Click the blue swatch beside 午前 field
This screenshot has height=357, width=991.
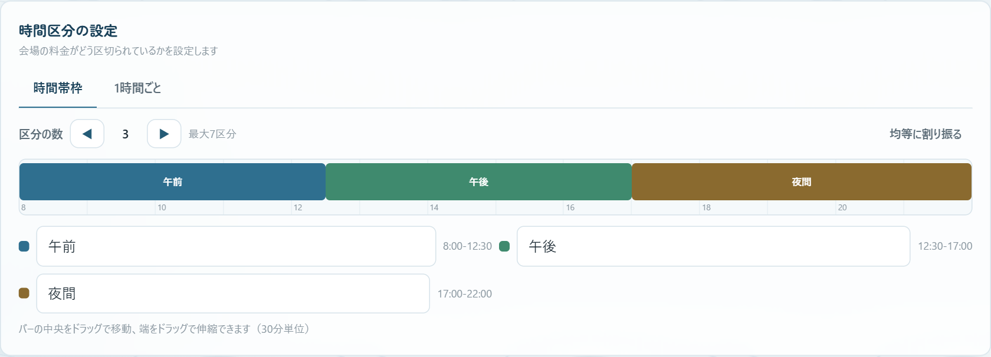tap(24, 246)
